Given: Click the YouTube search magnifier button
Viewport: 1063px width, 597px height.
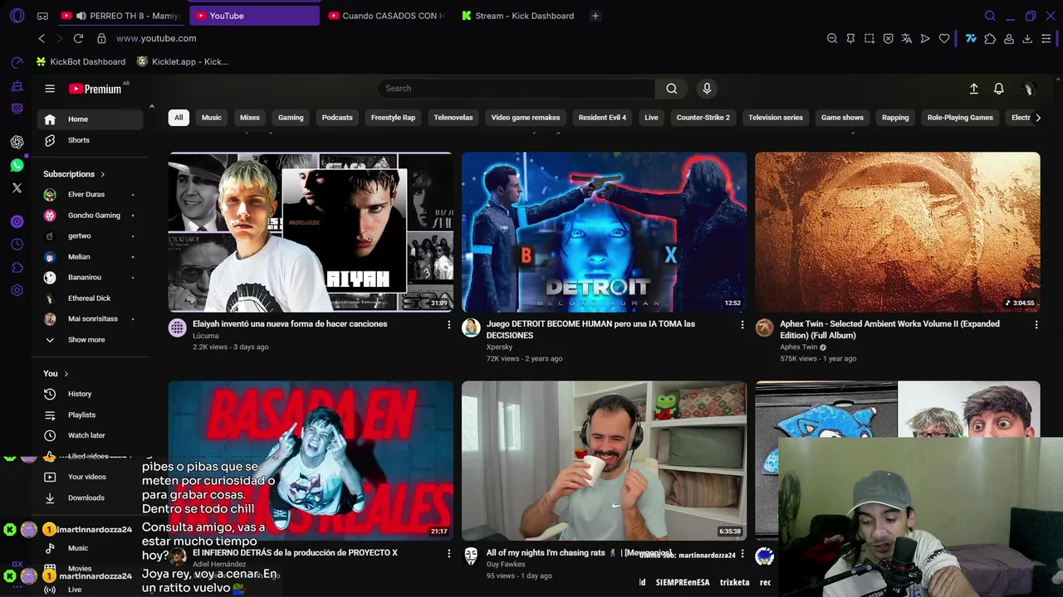Looking at the screenshot, I should coord(672,89).
